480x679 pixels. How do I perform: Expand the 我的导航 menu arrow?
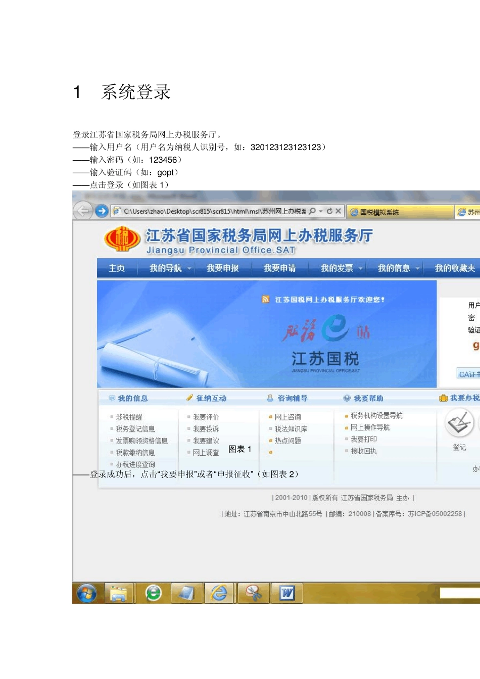[x=189, y=268]
